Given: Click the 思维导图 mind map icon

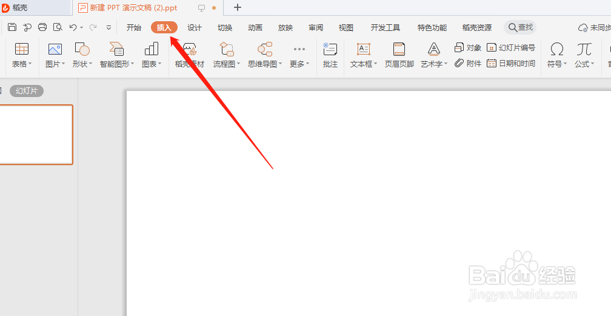Looking at the screenshot, I should click(x=265, y=49).
